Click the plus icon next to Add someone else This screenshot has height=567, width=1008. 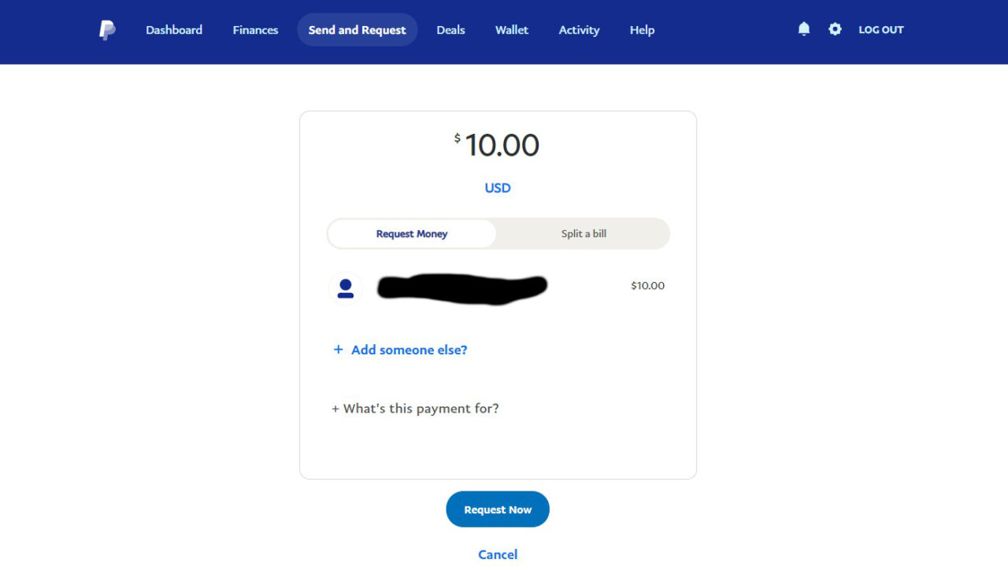coord(338,350)
